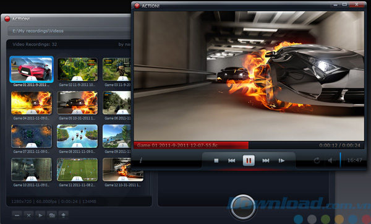The width and height of the screenshot is (371, 224).
Task: Click the Action! red logo in player title bar
Action: pos(137,6)
